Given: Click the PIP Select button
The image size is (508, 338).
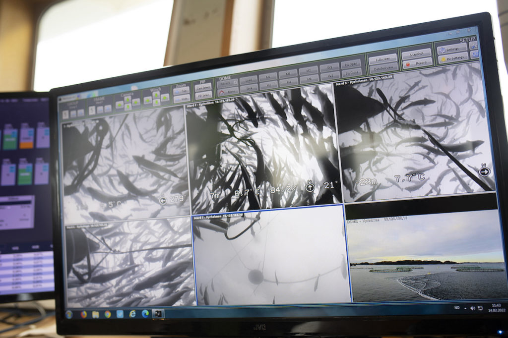Looking at the screenshot, I should click(x=203, y=96).
